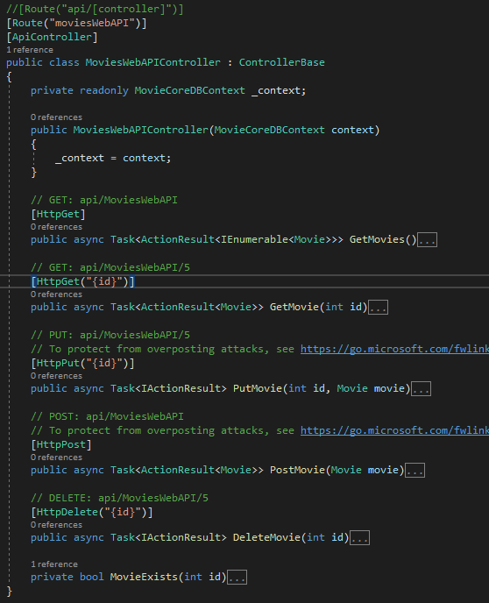The width and height of the screenshot is (489, 603).
Task: Expand the collapsed GetMovies() method body
Action: [x=427, y=240]
